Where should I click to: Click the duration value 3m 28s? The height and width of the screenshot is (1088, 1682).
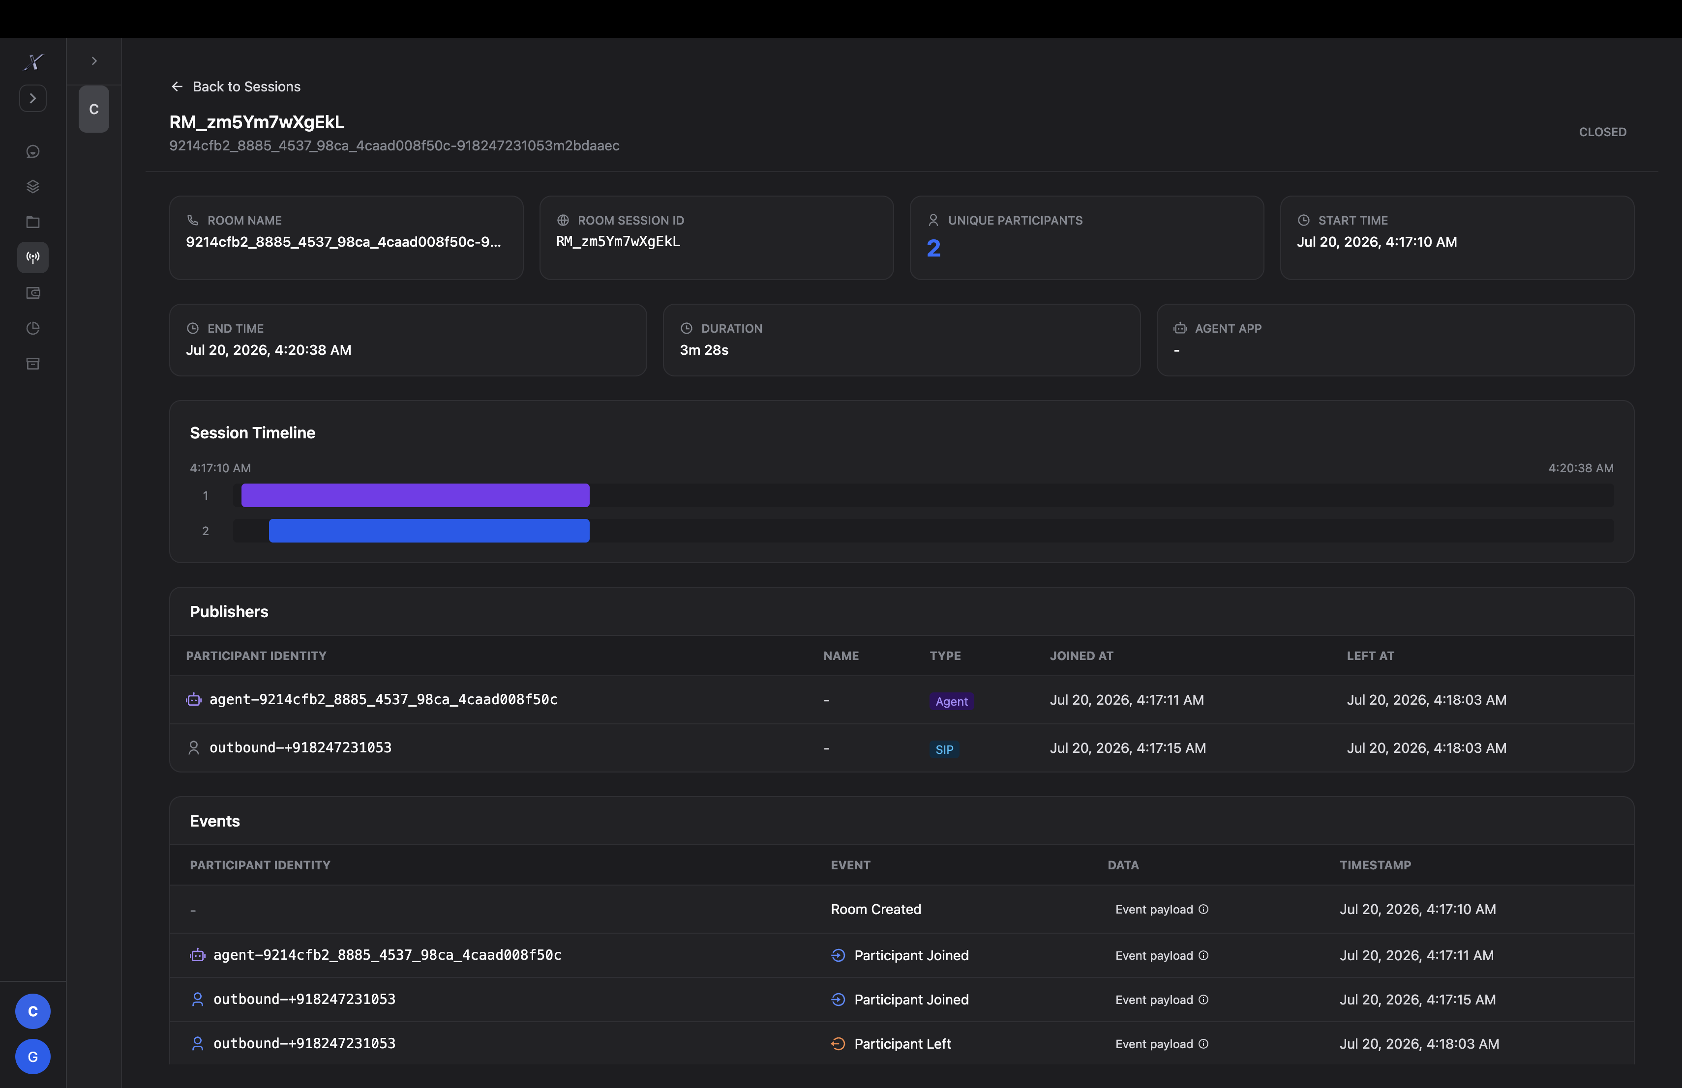coord(703,349)
